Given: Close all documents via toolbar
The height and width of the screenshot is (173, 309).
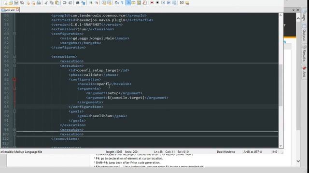Looking at the screenshot, I should (33, 3).
